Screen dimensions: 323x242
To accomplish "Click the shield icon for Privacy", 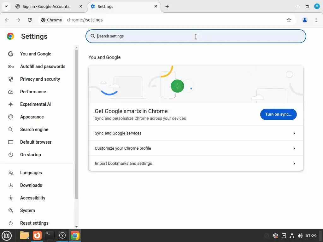I will coord(11,79).
